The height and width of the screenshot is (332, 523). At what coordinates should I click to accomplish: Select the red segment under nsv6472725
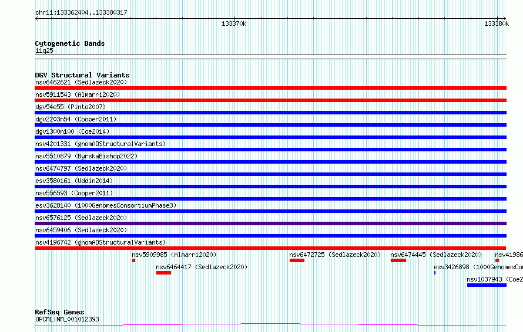coord(297,260)
